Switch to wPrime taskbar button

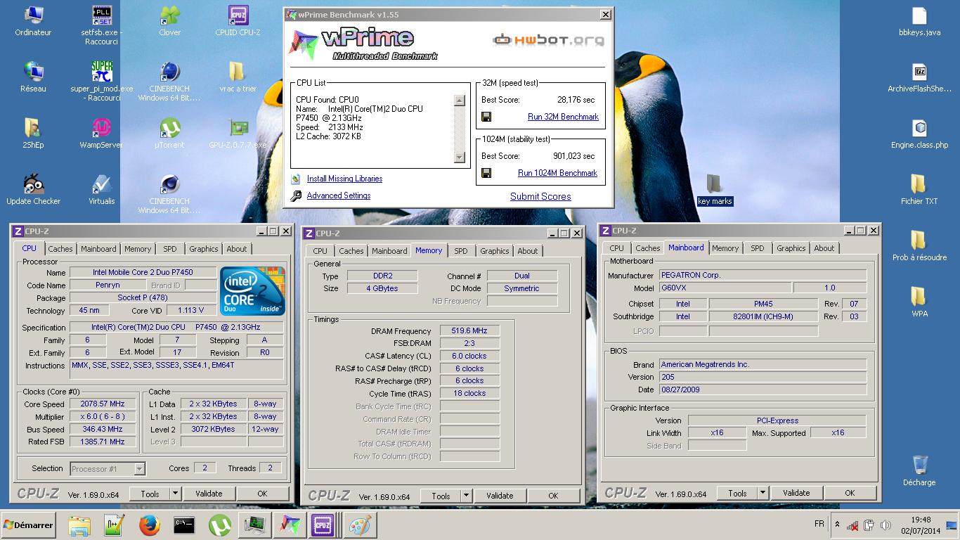click(290, 525)
